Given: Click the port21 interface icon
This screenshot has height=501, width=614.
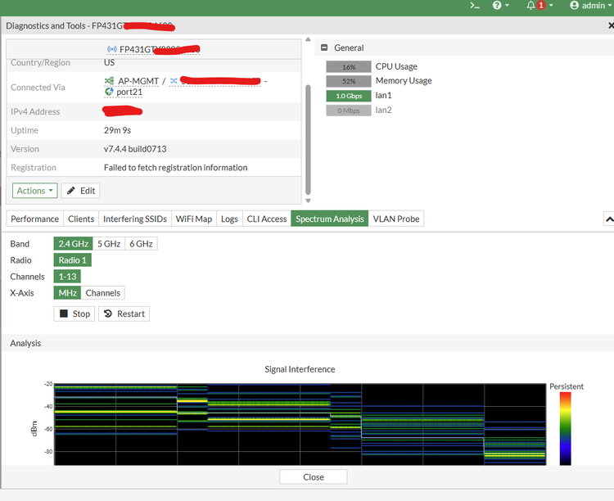Looking at the screenshot, I should coord(110,92).
